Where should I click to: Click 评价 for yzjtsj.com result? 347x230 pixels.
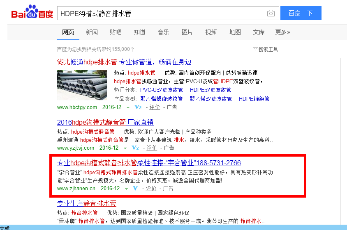click(152, 148)
